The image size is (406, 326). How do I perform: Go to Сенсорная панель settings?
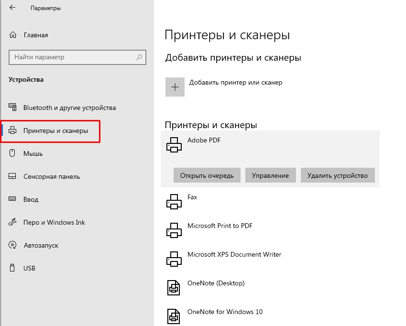pyautogui.click(x=52, y=176)
